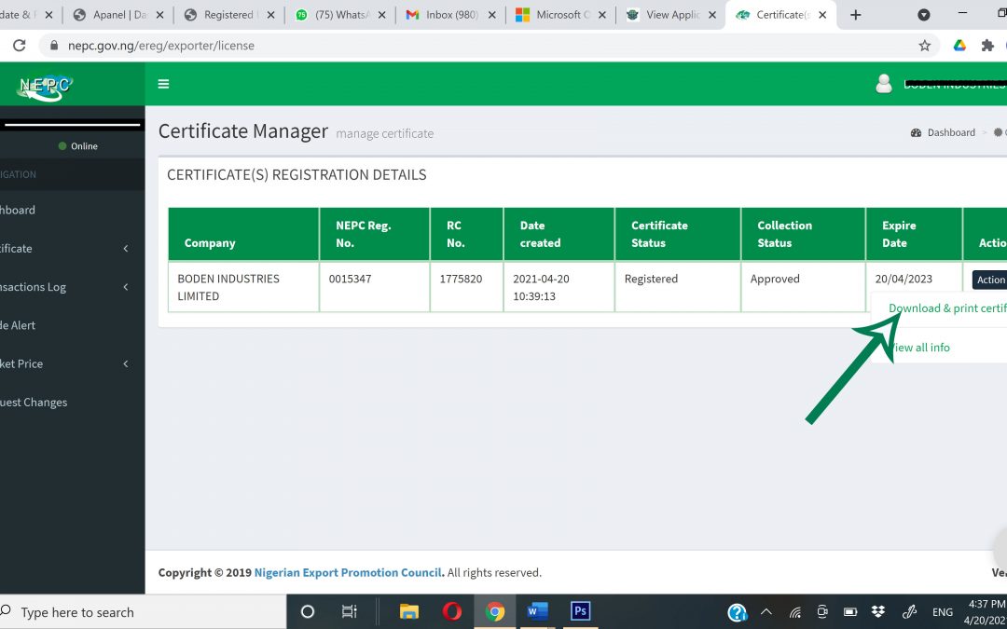
Task: Switch to the WhatsApp (75) browser tab
Action: [x=339, y=15]
